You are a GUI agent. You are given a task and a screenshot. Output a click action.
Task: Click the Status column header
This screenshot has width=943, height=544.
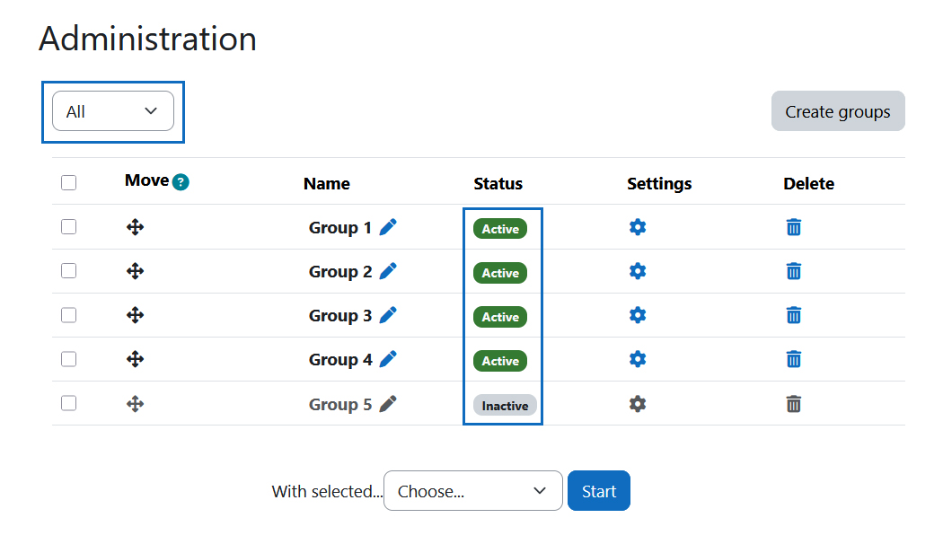497,183
